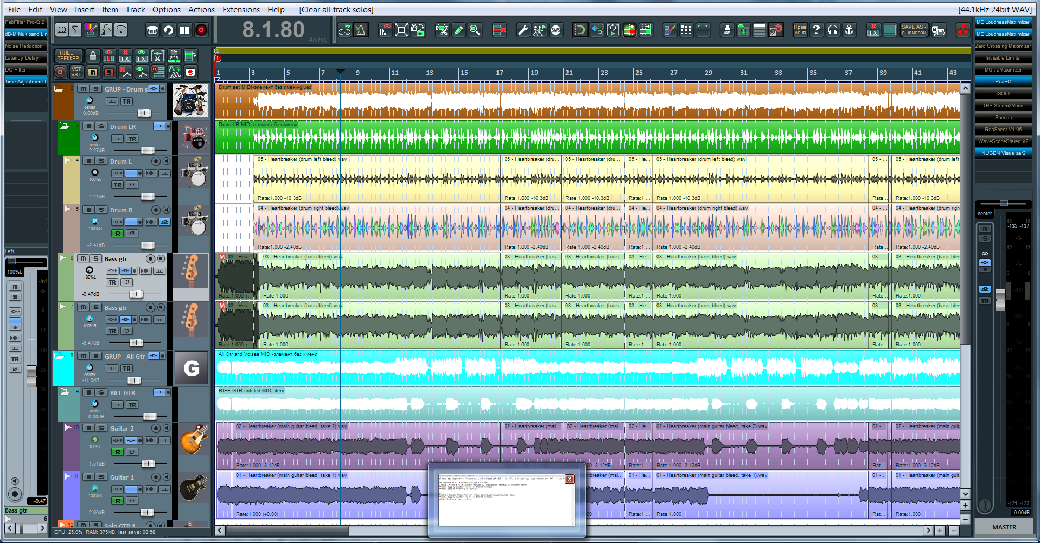Open the Extensions menu
Image resolution: width=1040 pixels, height=543 pixels.
241,9
